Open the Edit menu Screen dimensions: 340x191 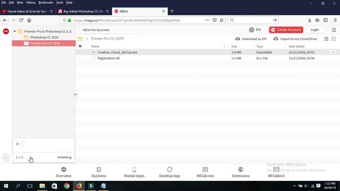[x=11, y=3]
